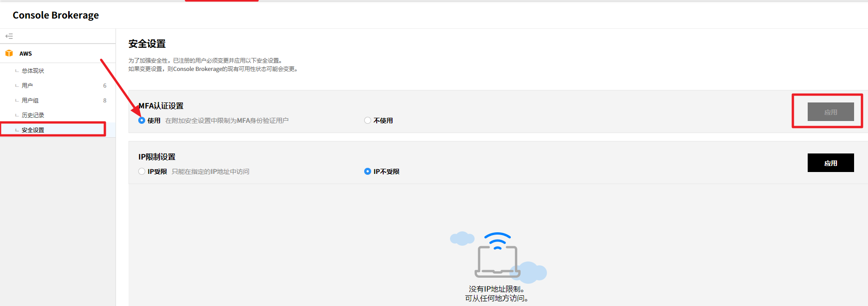Viewport: 868px width, 306px height.
Task: Choose the IP受限 radio option
Action: tap(142, 172)
